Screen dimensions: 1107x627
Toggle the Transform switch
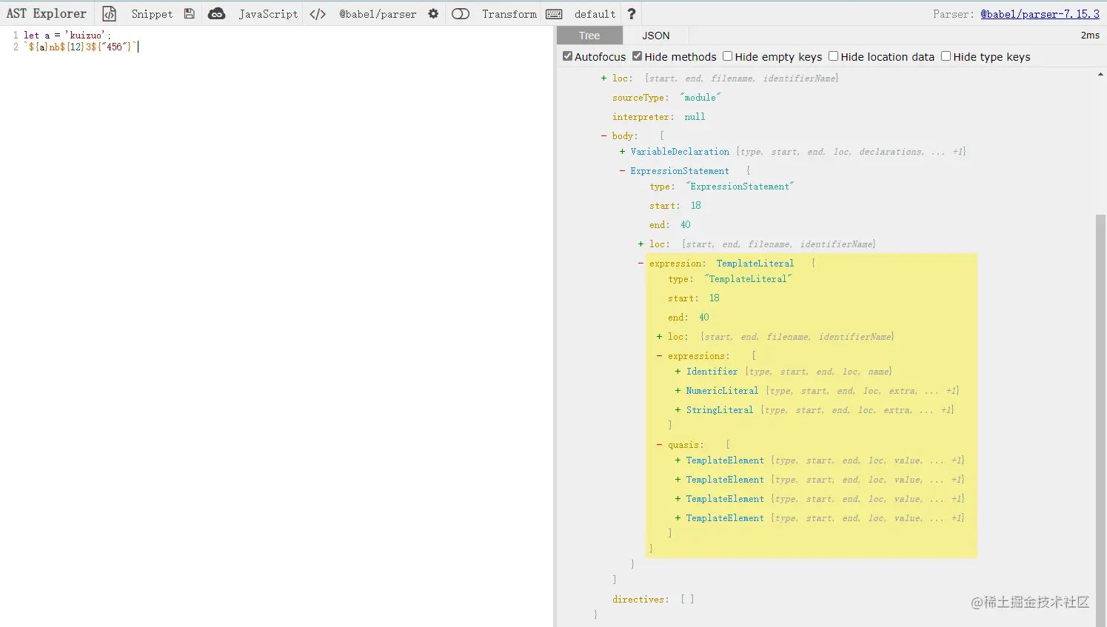pos(461,13)
